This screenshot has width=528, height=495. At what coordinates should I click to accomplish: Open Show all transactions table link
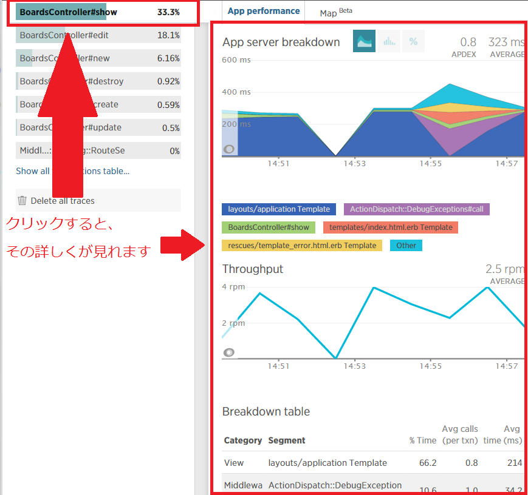[x=72, y=171]
